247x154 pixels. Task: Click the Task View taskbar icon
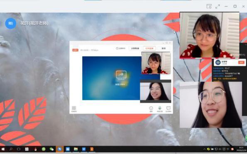point(19,149)
